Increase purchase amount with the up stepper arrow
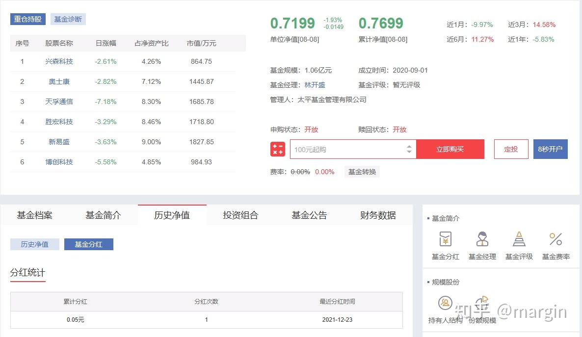Viewport: 582px width, 337px height. coord(409,146)
